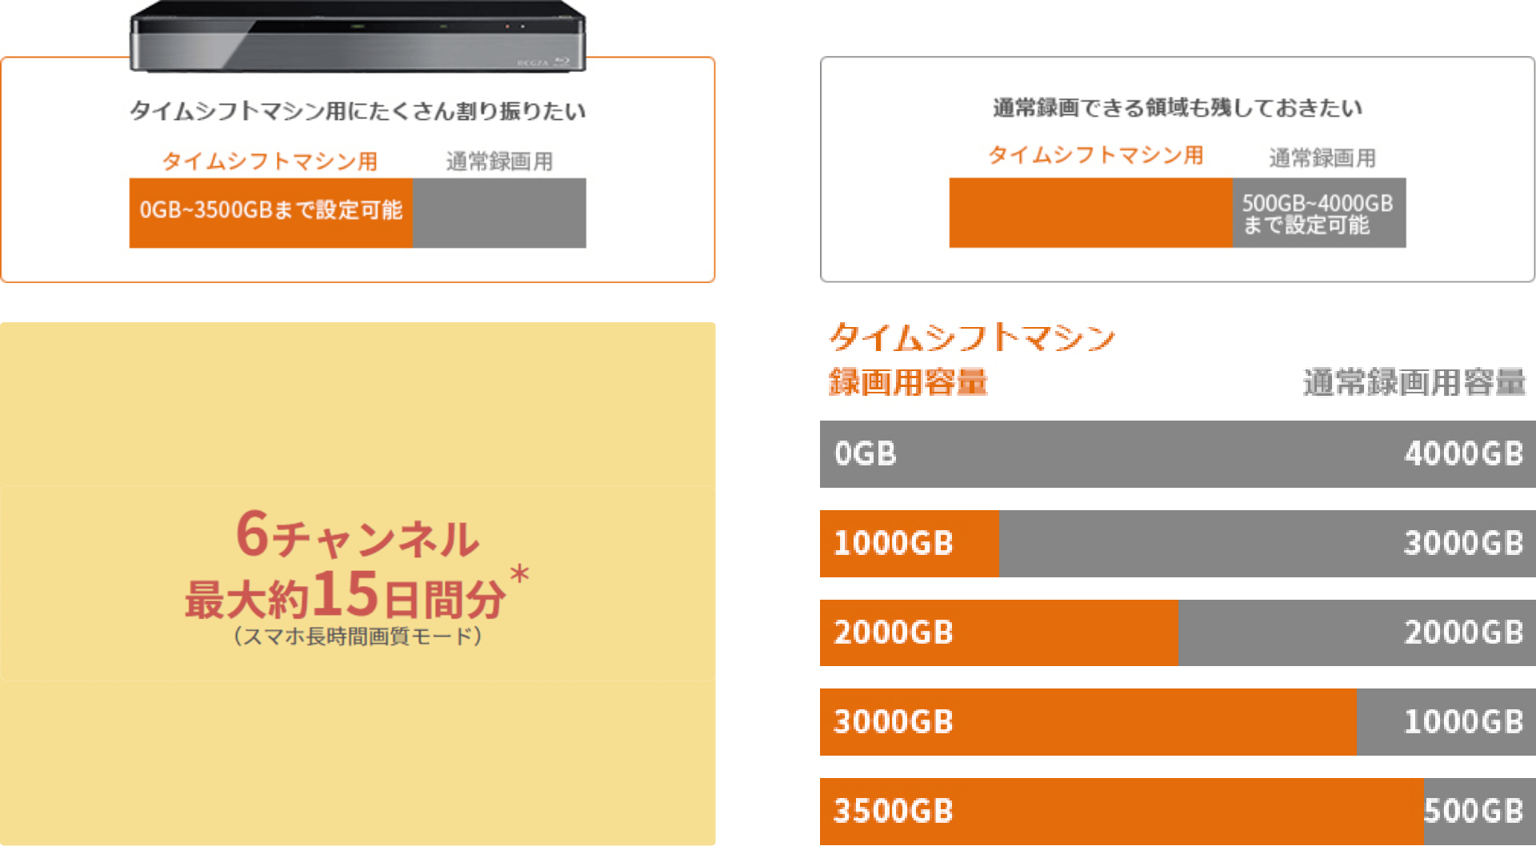
Task: Click the 3000GB normal recording gray segment
Action: tap(1266, 543)
